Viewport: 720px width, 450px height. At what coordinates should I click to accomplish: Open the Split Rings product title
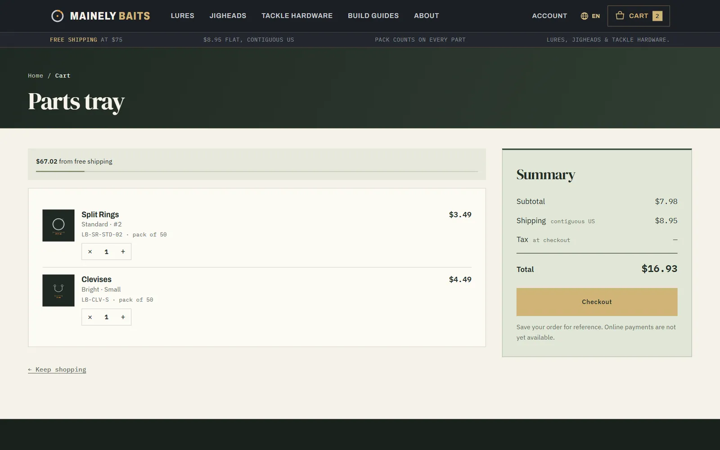[100, 215]
